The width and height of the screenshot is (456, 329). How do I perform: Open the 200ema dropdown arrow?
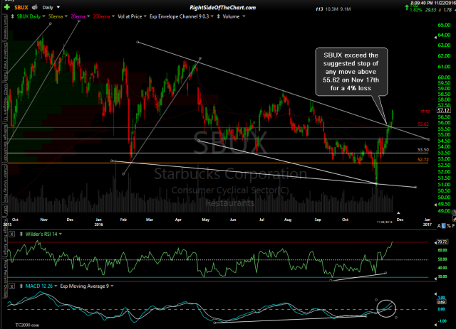pos(113,17)
